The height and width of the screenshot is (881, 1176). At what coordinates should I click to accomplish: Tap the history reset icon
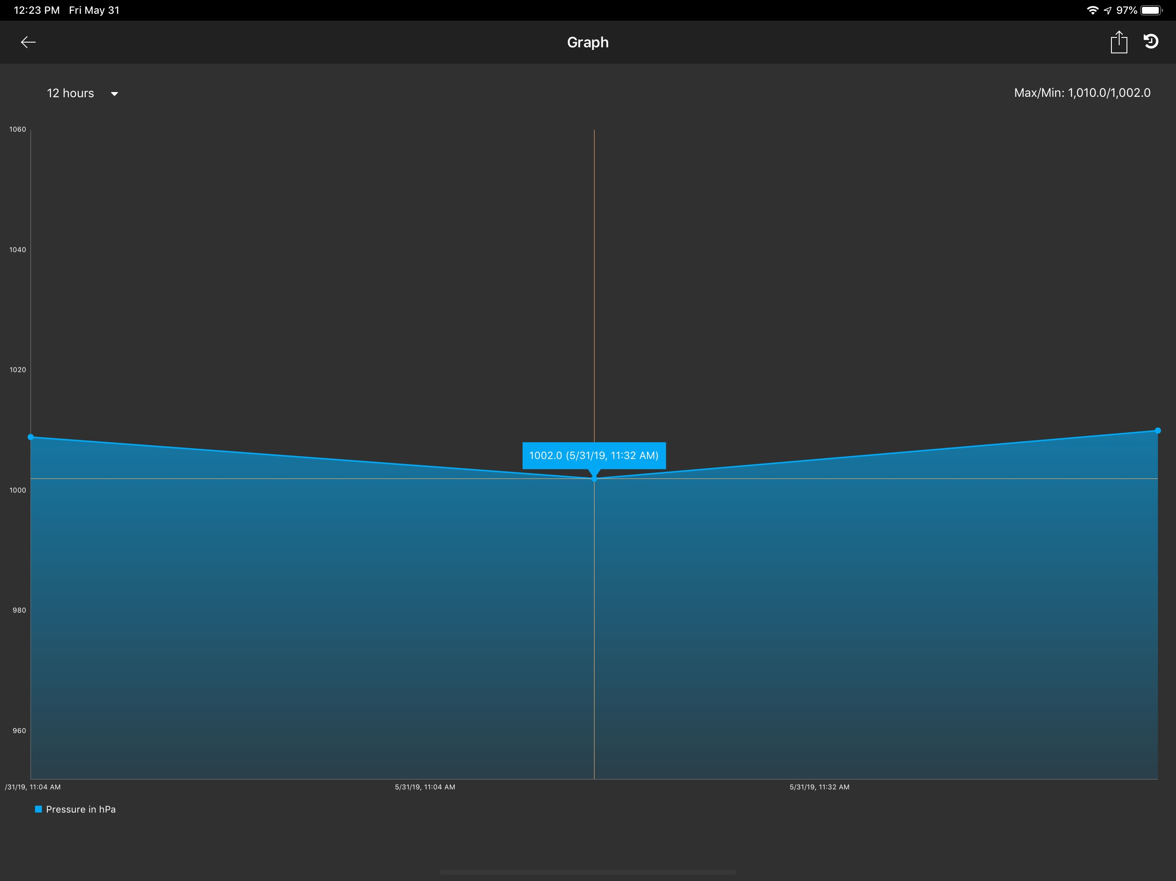pyautogui.click(x=1151, y=41)
